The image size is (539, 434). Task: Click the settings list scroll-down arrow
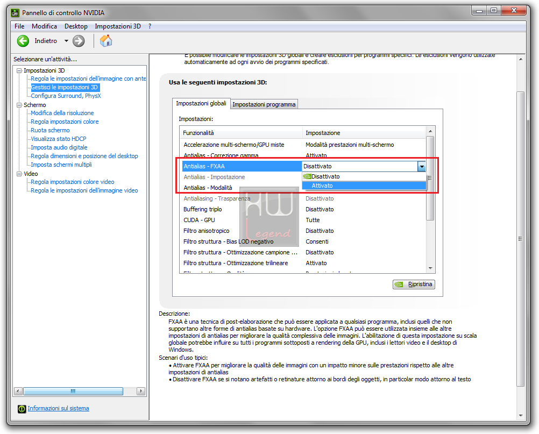[x=430, y=268]
